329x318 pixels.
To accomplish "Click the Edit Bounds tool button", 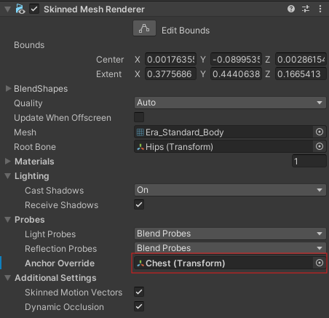I will (x=144, y=28).
